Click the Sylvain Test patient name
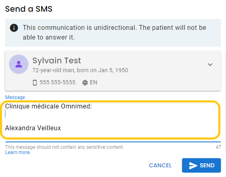226x177 pixels. 57,60
